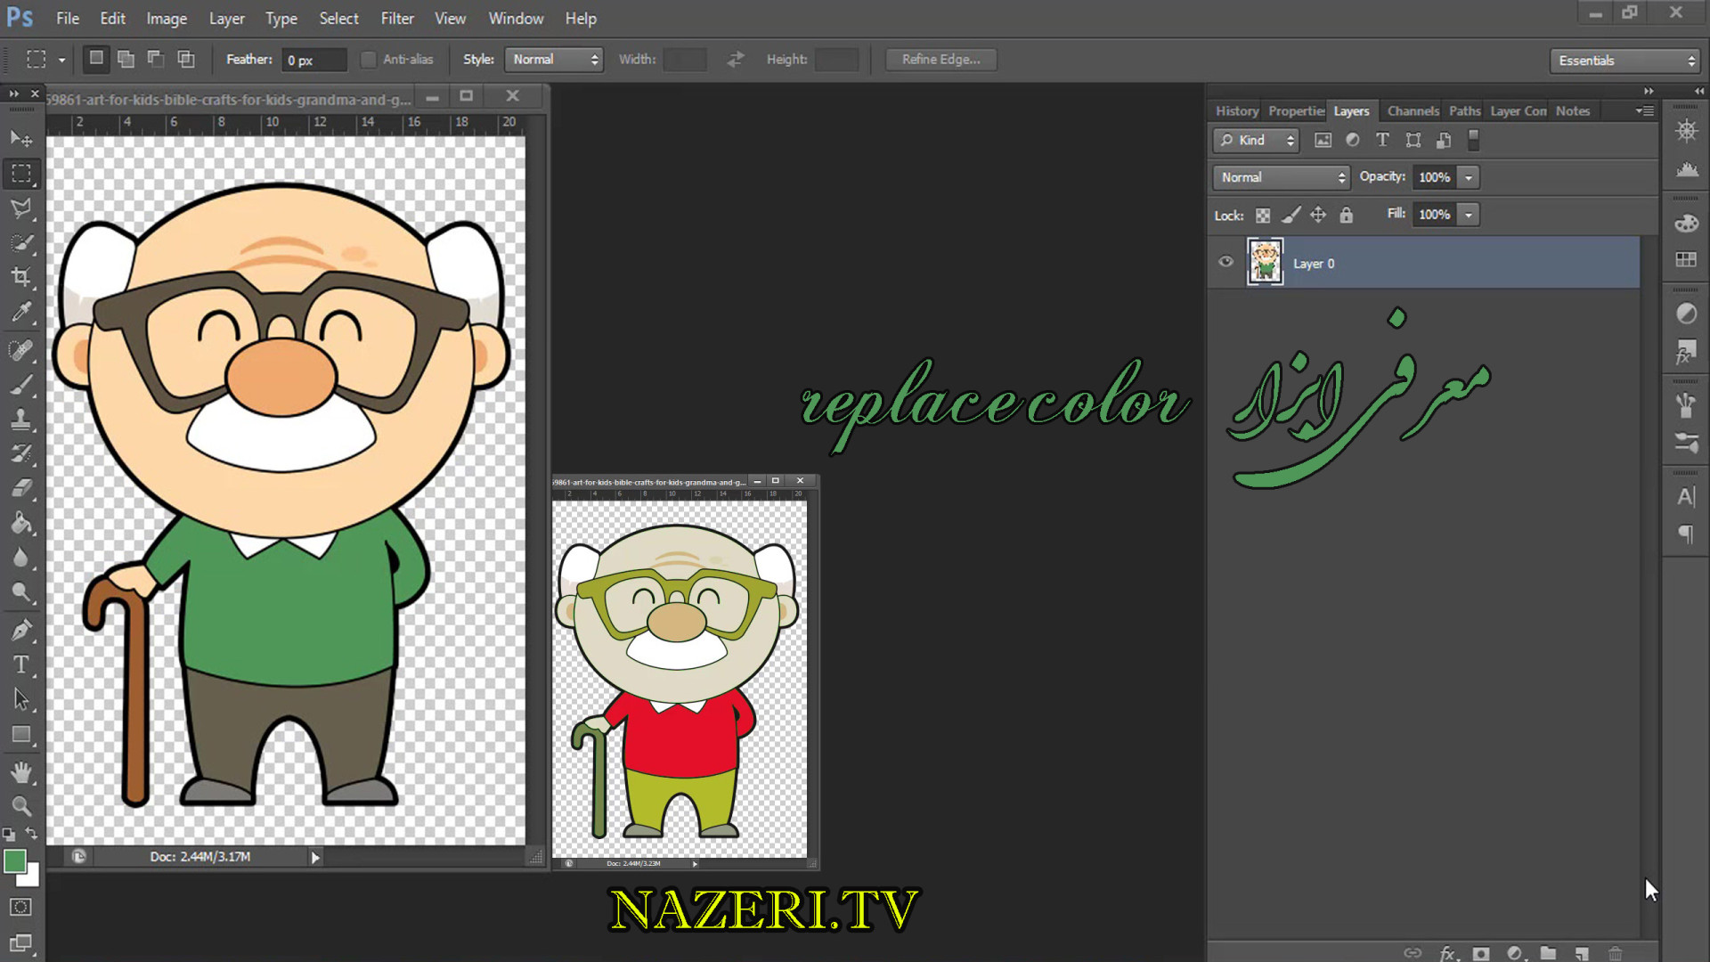Toggle Lock transparent pixels
This screenshot has width=1710, height=962.
tap(1263, 215)
